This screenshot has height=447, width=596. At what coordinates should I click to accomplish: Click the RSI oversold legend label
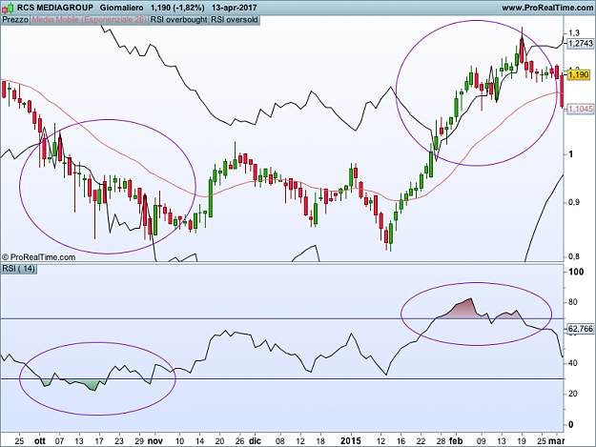click(235, 20)
